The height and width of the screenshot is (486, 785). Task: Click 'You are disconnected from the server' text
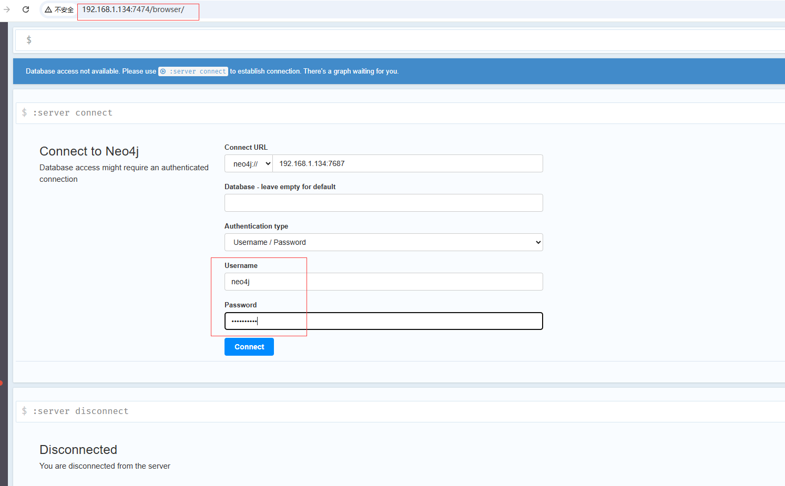pyautogui.click(x=105, y=466)
